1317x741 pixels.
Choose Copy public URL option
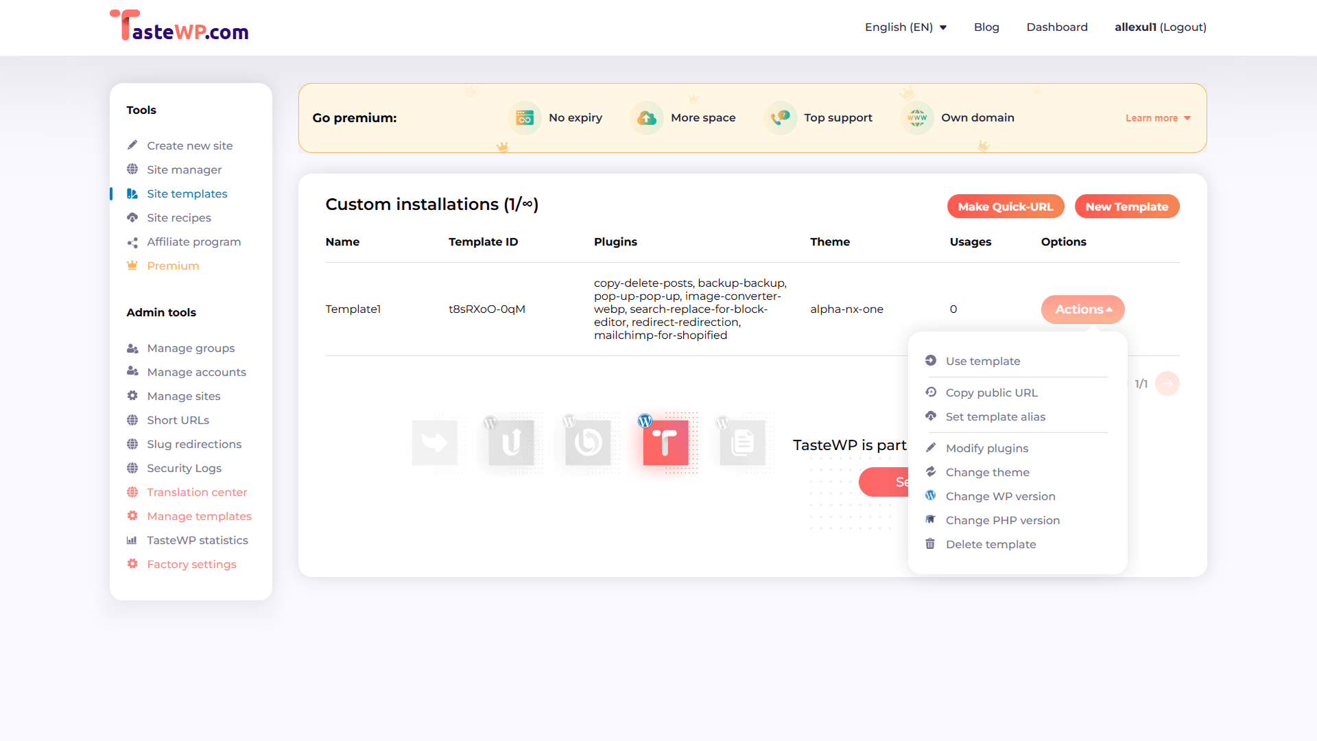pos(991,392)
